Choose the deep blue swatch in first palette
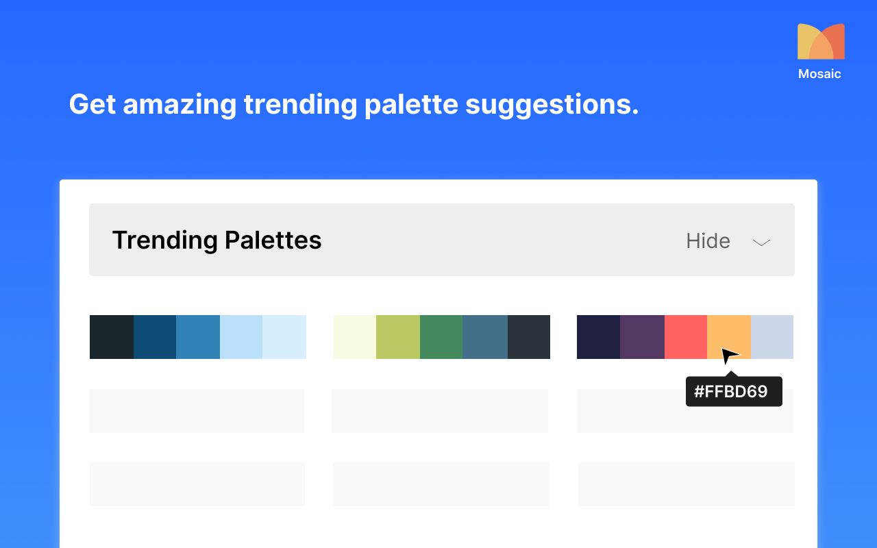 pyautogui.click(x=155, y=337)
